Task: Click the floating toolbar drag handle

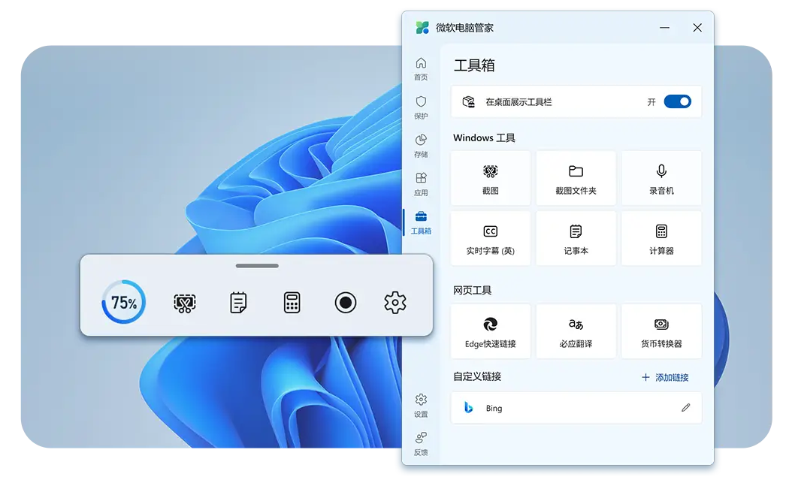Action: (257, 266)
